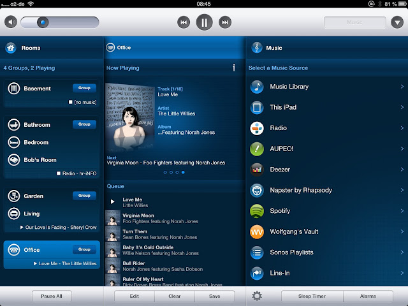Select the Garden flower icon

coord(14,196)
